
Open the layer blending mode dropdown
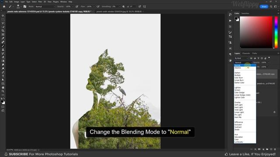(243, 62)
